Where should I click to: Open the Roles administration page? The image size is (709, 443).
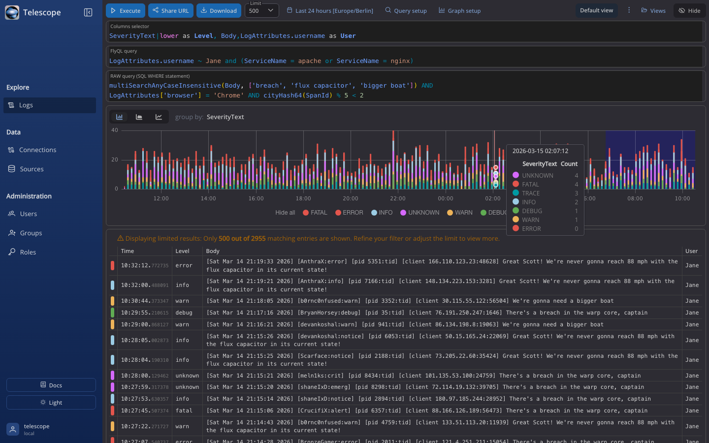pyautogui.click(x=28, y=253)
